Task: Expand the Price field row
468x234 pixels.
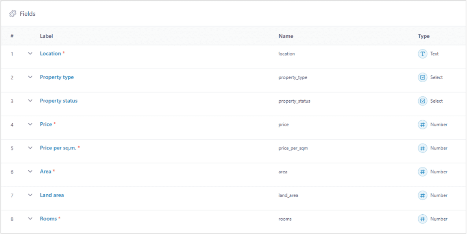Action: [30, 124]
